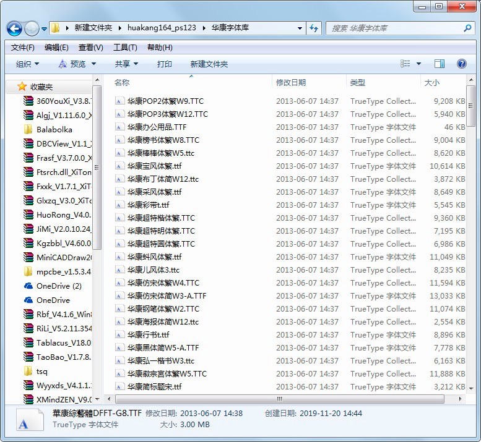Expand the breadcrumb arrow after huakang164_ps123
This screenshot has width=481, height=442.
pos(204,28)
